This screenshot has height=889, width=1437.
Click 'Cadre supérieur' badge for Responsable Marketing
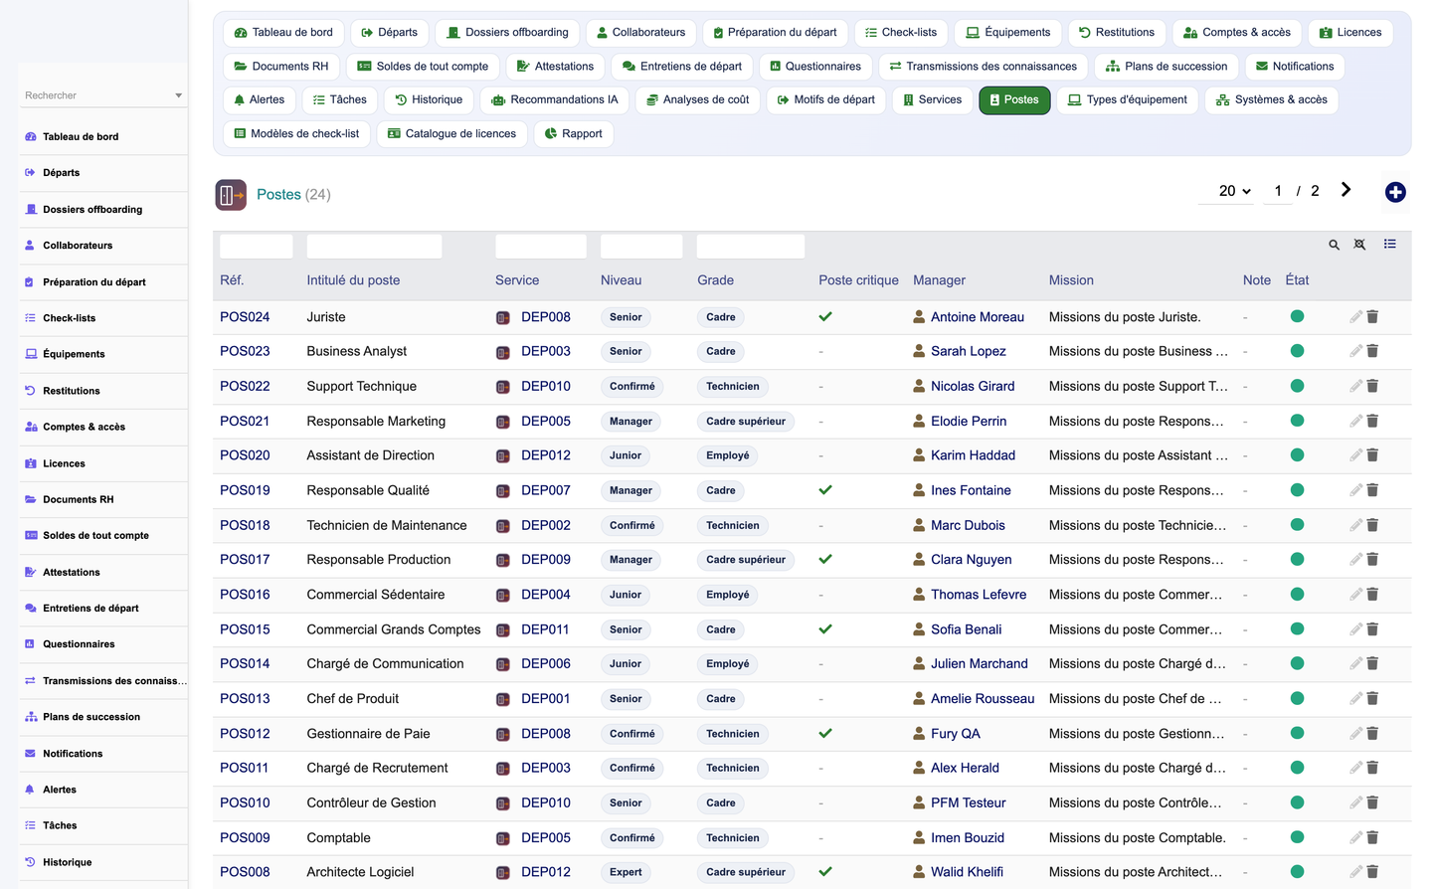tap(746, 422)
